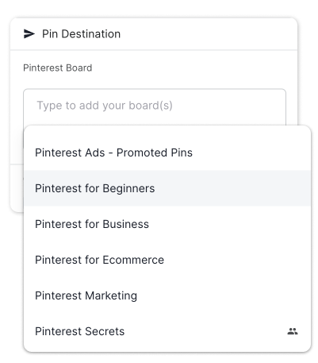Pick the Ecommerce board entry
This screenshot has width=318, height=363.
167,260
